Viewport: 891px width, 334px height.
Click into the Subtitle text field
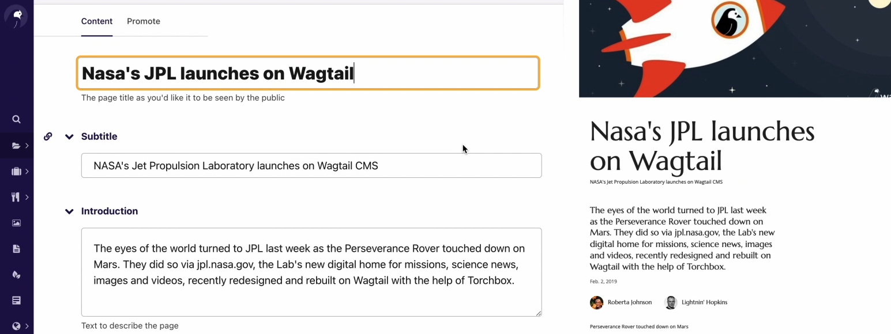coord(311,166)
